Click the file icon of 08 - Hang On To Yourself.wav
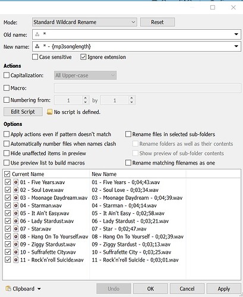Image resolution: width=243 pixels, height=297 pixels. (x=16, y=236)
